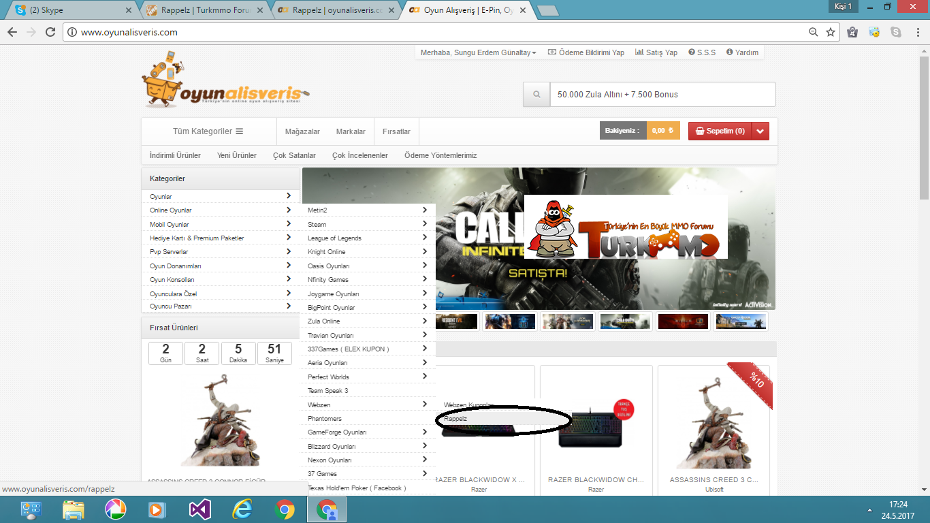Go back with the browser back arrow
The width and height of the screenshot is (930, 523).
pyautogui.click(x=12, y=32)
